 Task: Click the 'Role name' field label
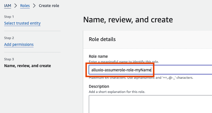coord(98,56)
